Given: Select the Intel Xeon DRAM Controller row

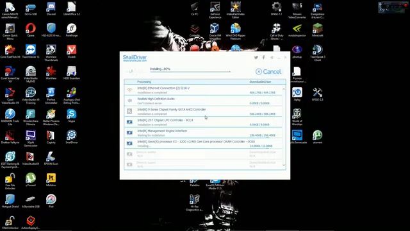Looking at the screenshot, I should (203, 144).
